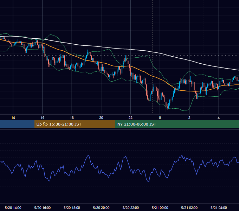The height and width of the screenshot is (211, 239).
Task: Click the 0 hour label on price chart
Action: click(x=160, y=118)
